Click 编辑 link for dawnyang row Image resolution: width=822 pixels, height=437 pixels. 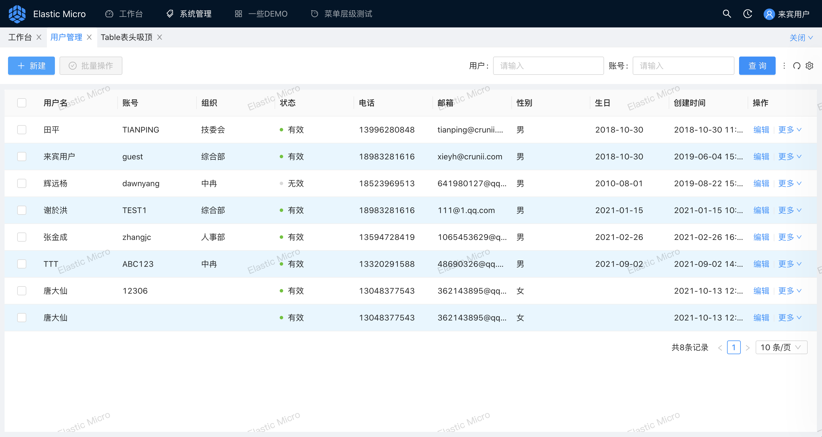point(761,184)
